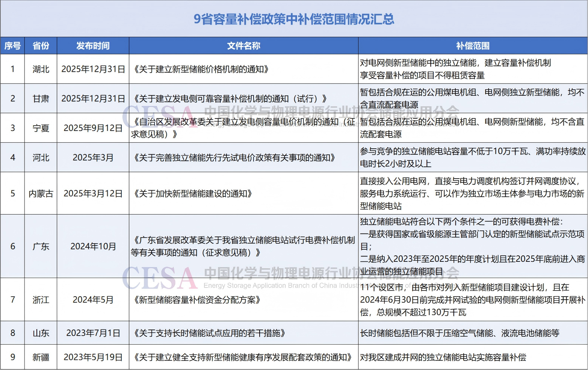The image size is (588, 370).
Task: Select the 甘肃 province cell
Action: (x=41, y=99)
